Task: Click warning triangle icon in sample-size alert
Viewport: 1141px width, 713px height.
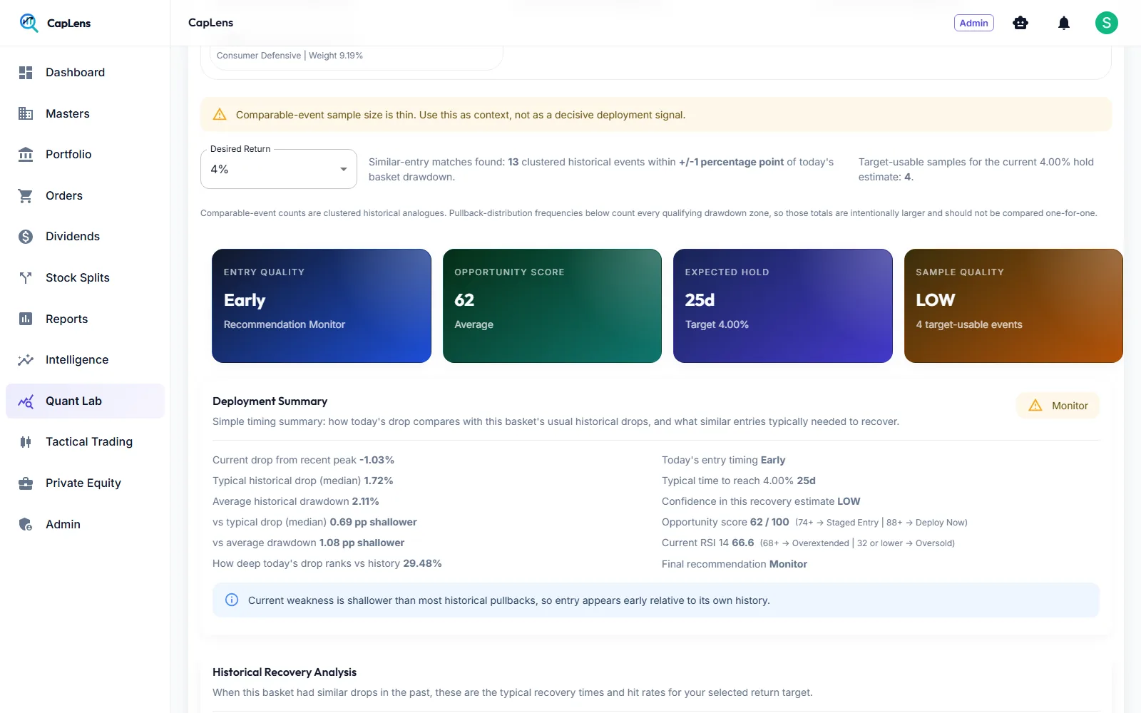Action: point(220,115)
